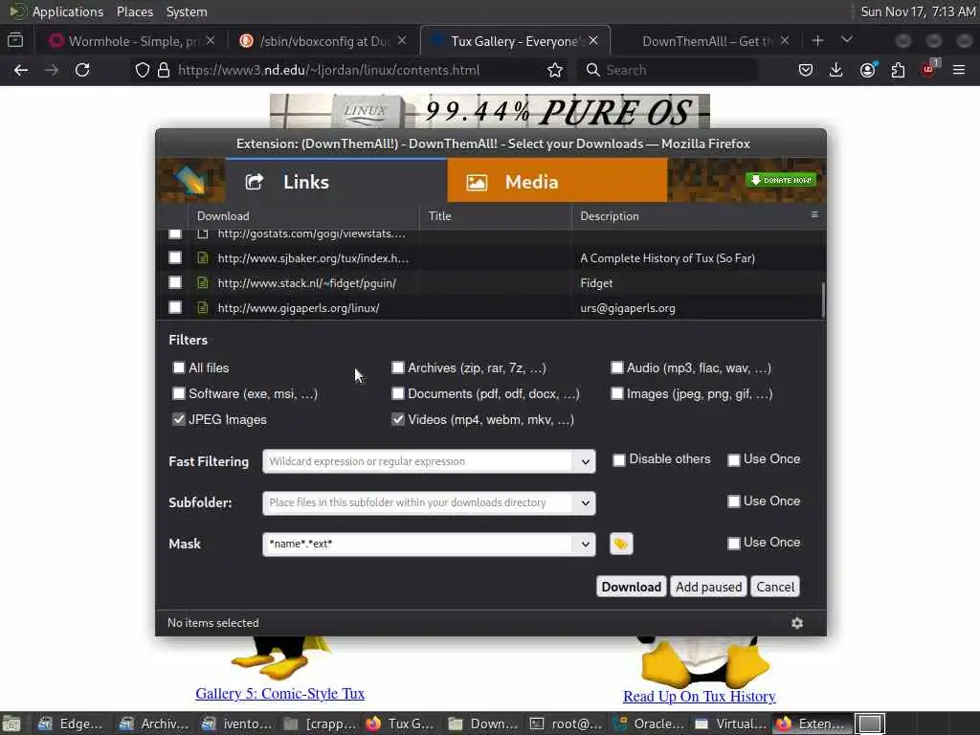
Task: Open Firefox hamburger menu
Action: click(959, 70)
